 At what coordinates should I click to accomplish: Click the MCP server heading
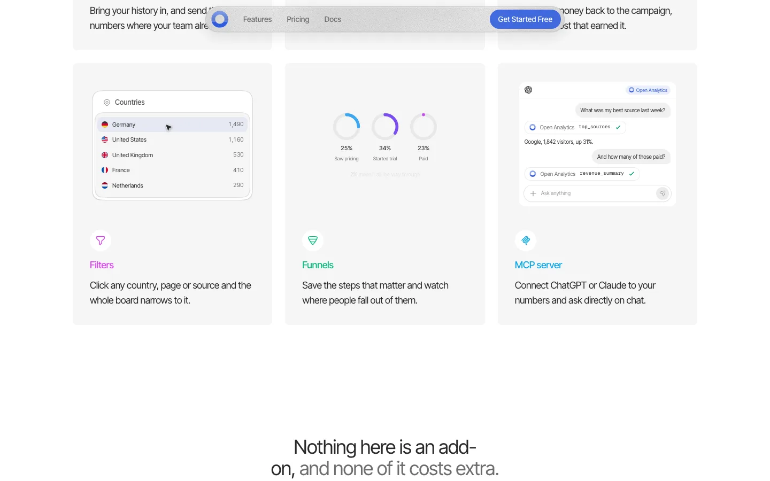538,265
